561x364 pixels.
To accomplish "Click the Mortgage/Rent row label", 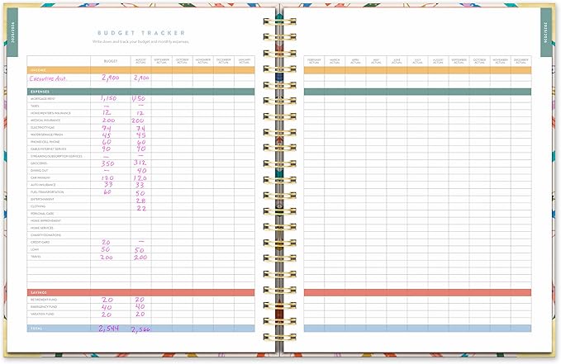I will click(43, 99).
